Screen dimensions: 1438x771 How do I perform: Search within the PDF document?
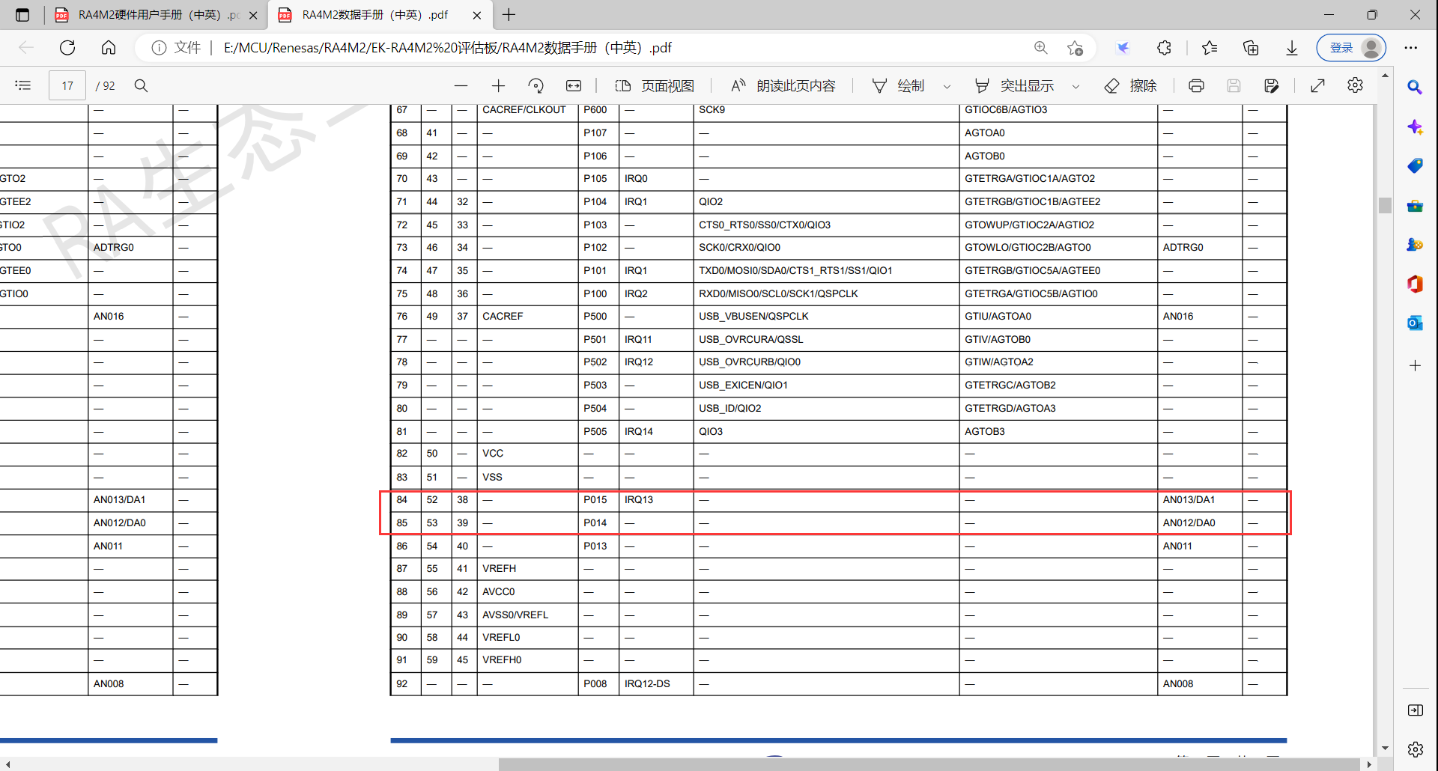pos(141,85)
